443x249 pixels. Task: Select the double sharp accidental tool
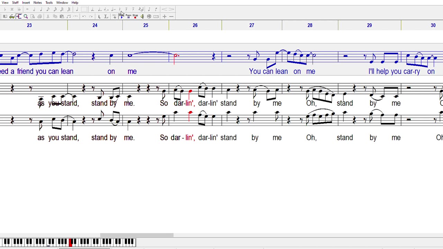tap(12, 9)
